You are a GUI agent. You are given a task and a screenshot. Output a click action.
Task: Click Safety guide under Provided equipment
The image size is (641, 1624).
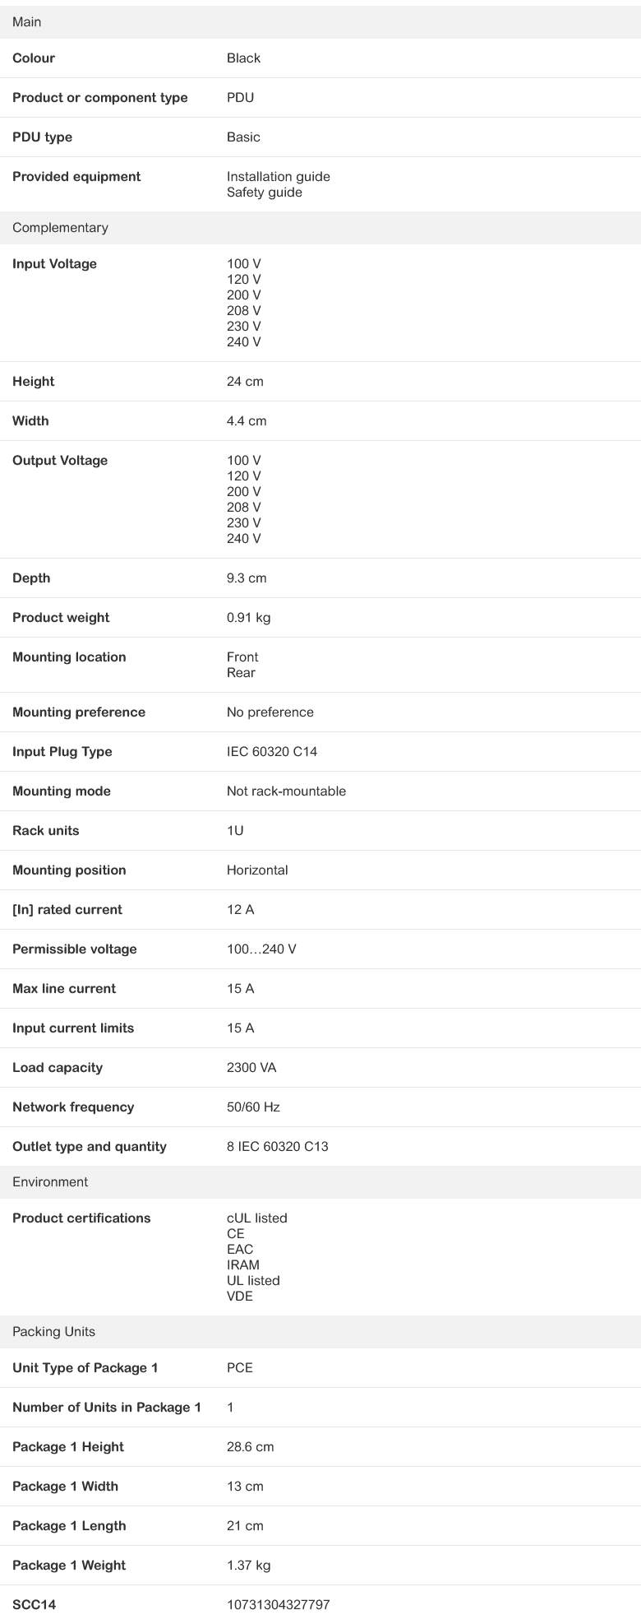click(264, 193)
